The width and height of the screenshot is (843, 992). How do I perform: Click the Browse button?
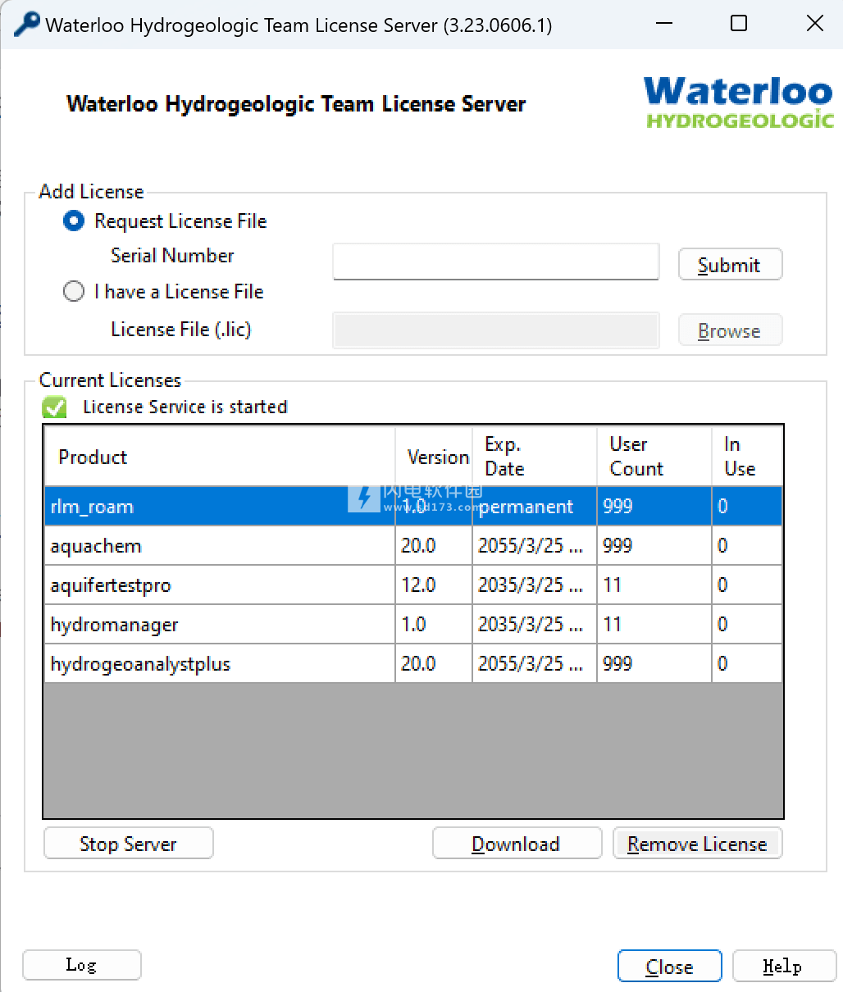coord(730,331)
